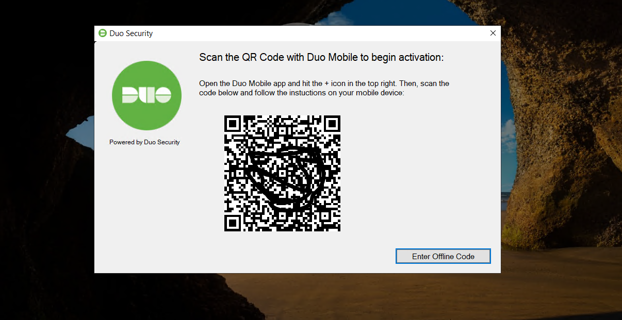The height and width of the screenshot is (320, 622).
Task: Click the 'Scan the QR Code with Duo Mobile' heading
Action: pyautogui.click(x=321, y=57)
